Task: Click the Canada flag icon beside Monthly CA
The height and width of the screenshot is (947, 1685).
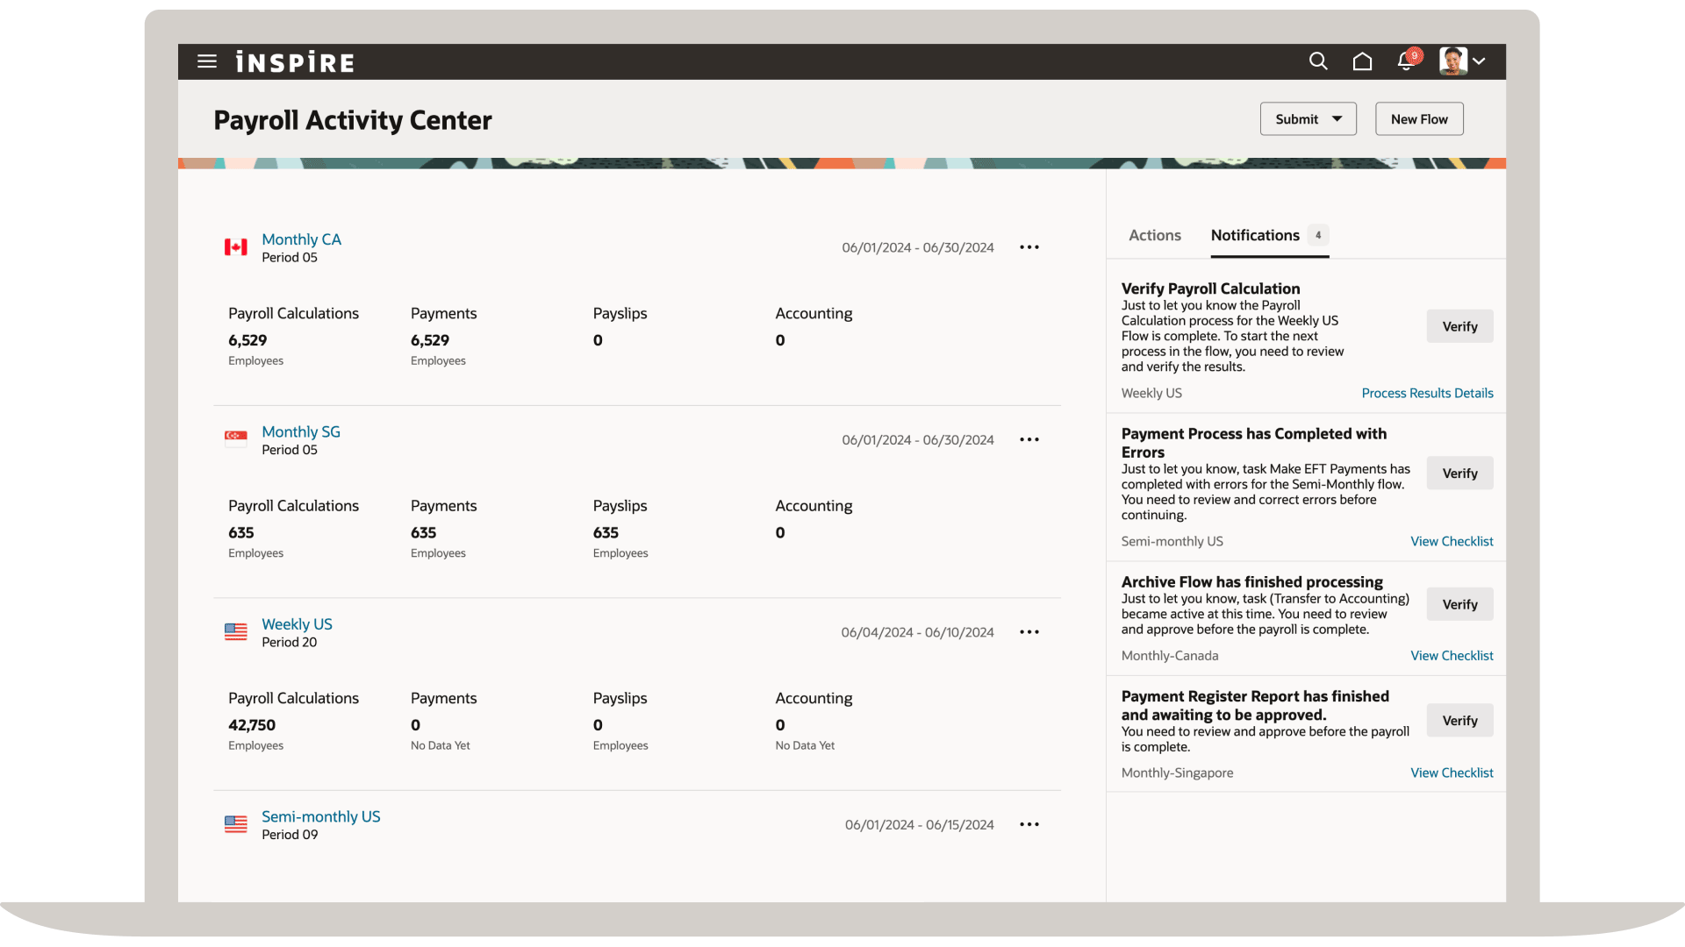Action: point(235,246)
